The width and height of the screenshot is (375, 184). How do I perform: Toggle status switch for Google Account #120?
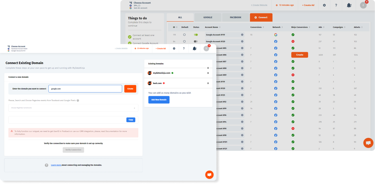coord(196,41)
